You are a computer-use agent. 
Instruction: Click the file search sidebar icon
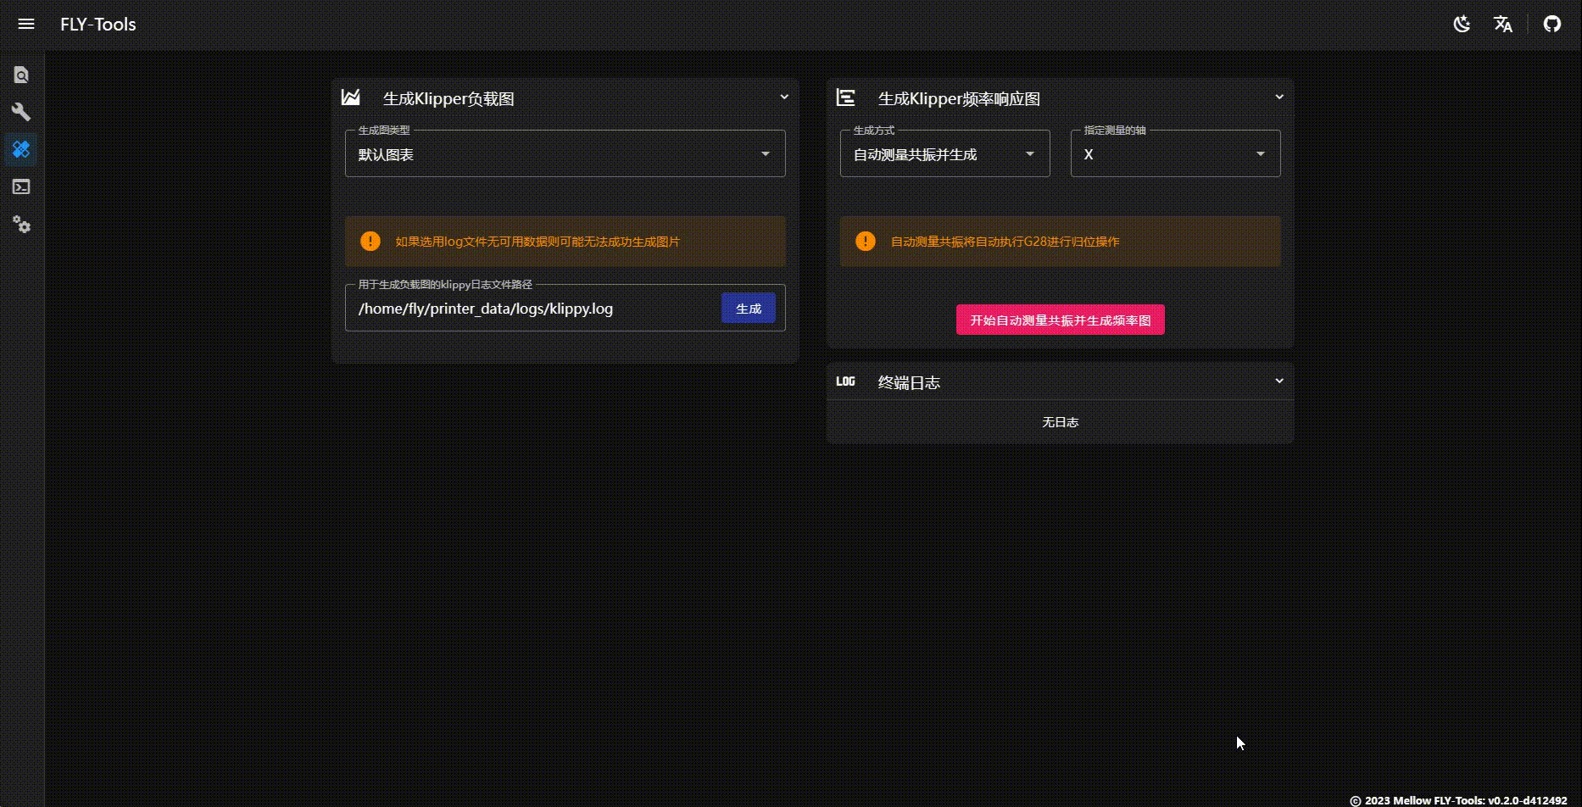pyautogui.click(x=21, y=75)
